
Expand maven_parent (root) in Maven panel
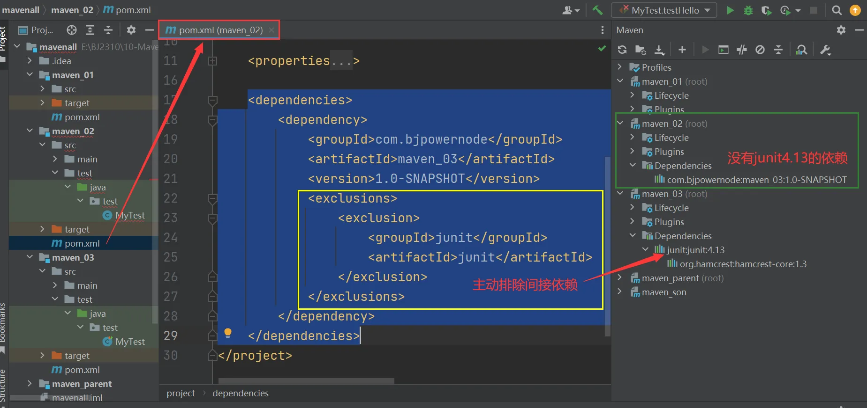point(619,277)
